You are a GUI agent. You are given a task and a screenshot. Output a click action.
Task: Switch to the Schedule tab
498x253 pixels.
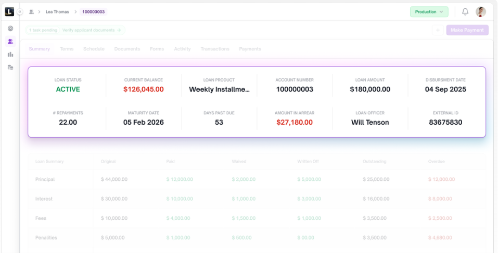94,49
